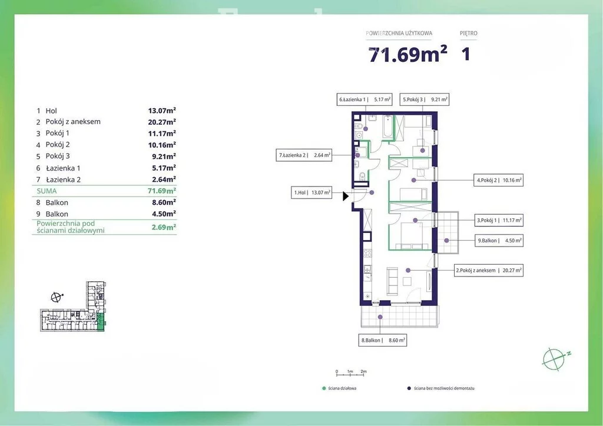The image size is (603, 426).
Task: Click the '2.Pokój z aneksem 20.27 m²' label
Action: [x=489, y=271]
